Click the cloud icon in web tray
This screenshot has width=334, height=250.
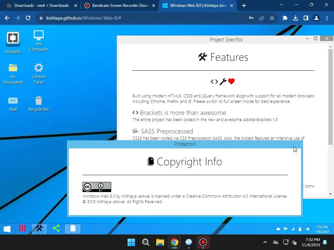[x=278, y=229]
